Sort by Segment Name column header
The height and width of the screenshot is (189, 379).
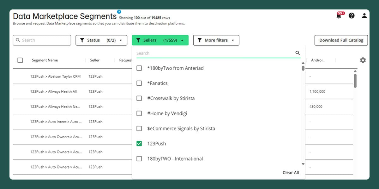45,60
